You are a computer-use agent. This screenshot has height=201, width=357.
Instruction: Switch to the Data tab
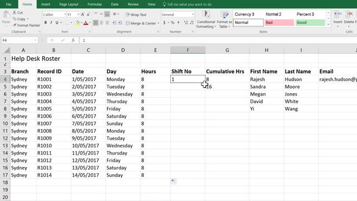click(114, 4)
